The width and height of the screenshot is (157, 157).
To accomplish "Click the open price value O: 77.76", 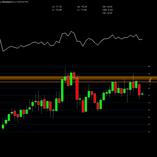I will click(x=57, y=7).
